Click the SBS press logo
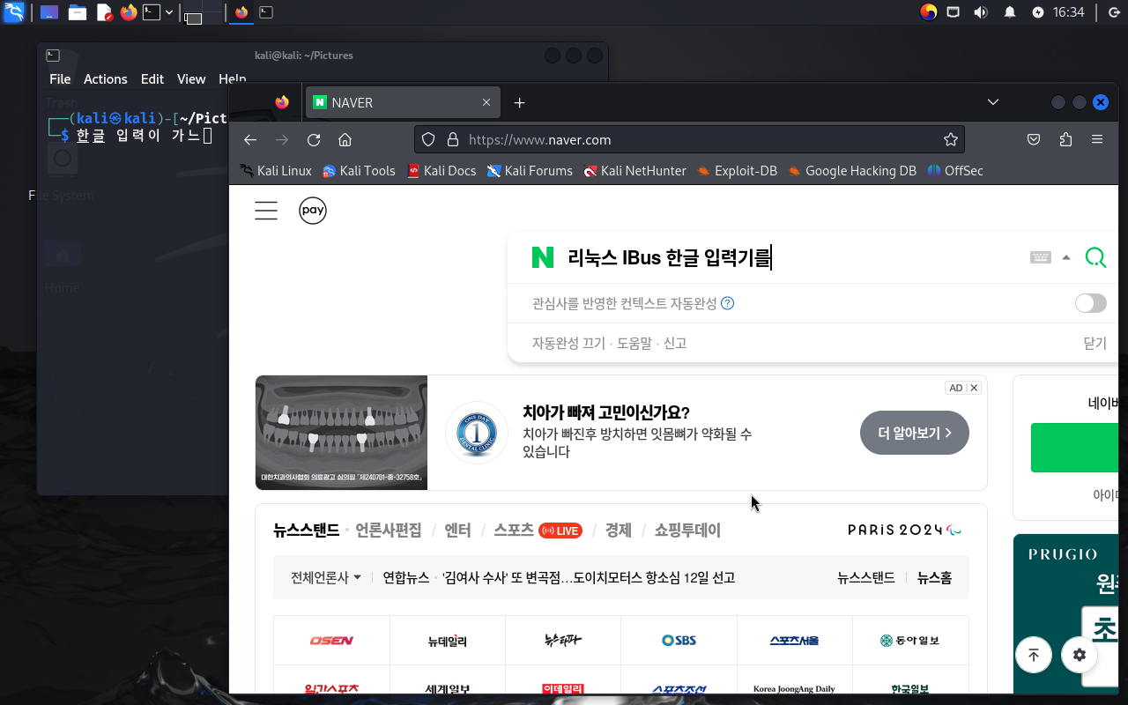Viewport: 1128px width, 705px height. pos(679,641)
